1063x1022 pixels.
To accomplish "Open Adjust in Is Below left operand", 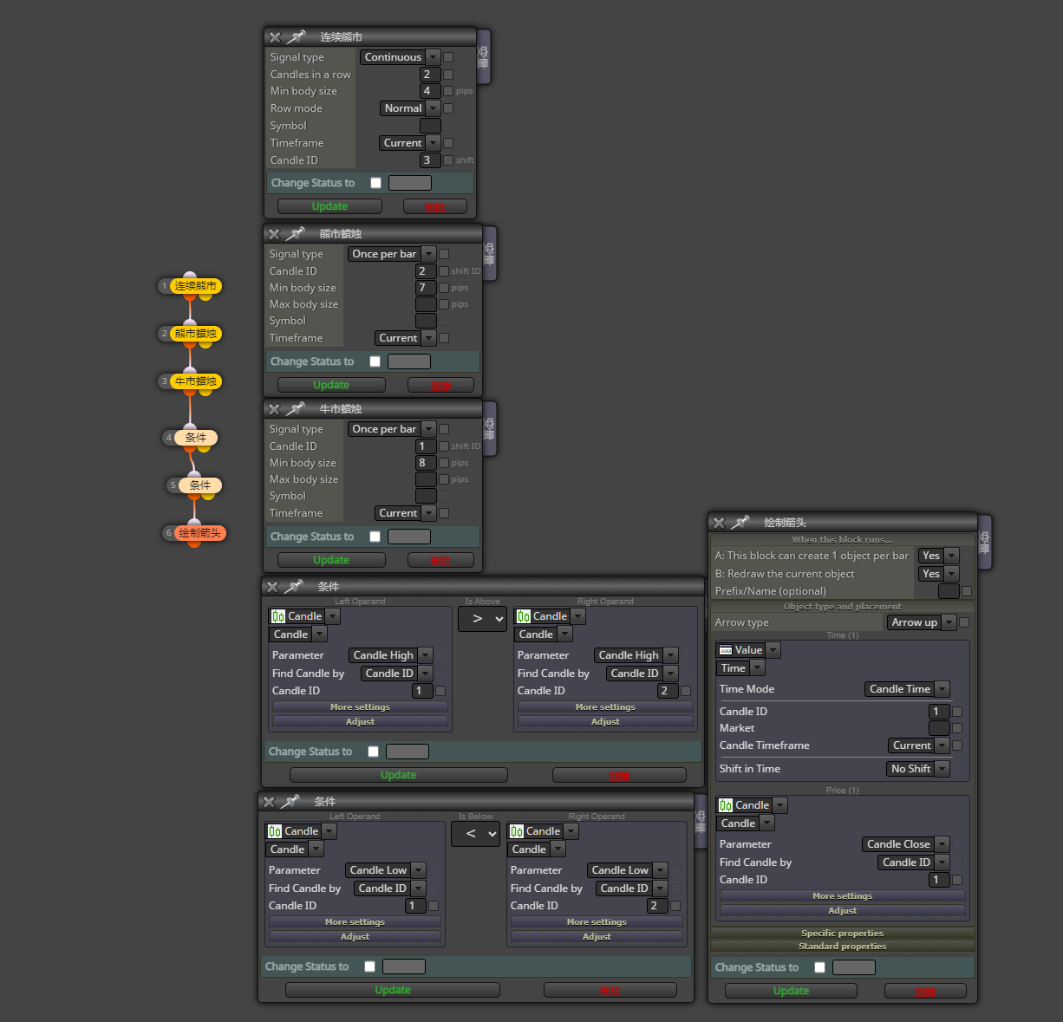I will 355,937.
